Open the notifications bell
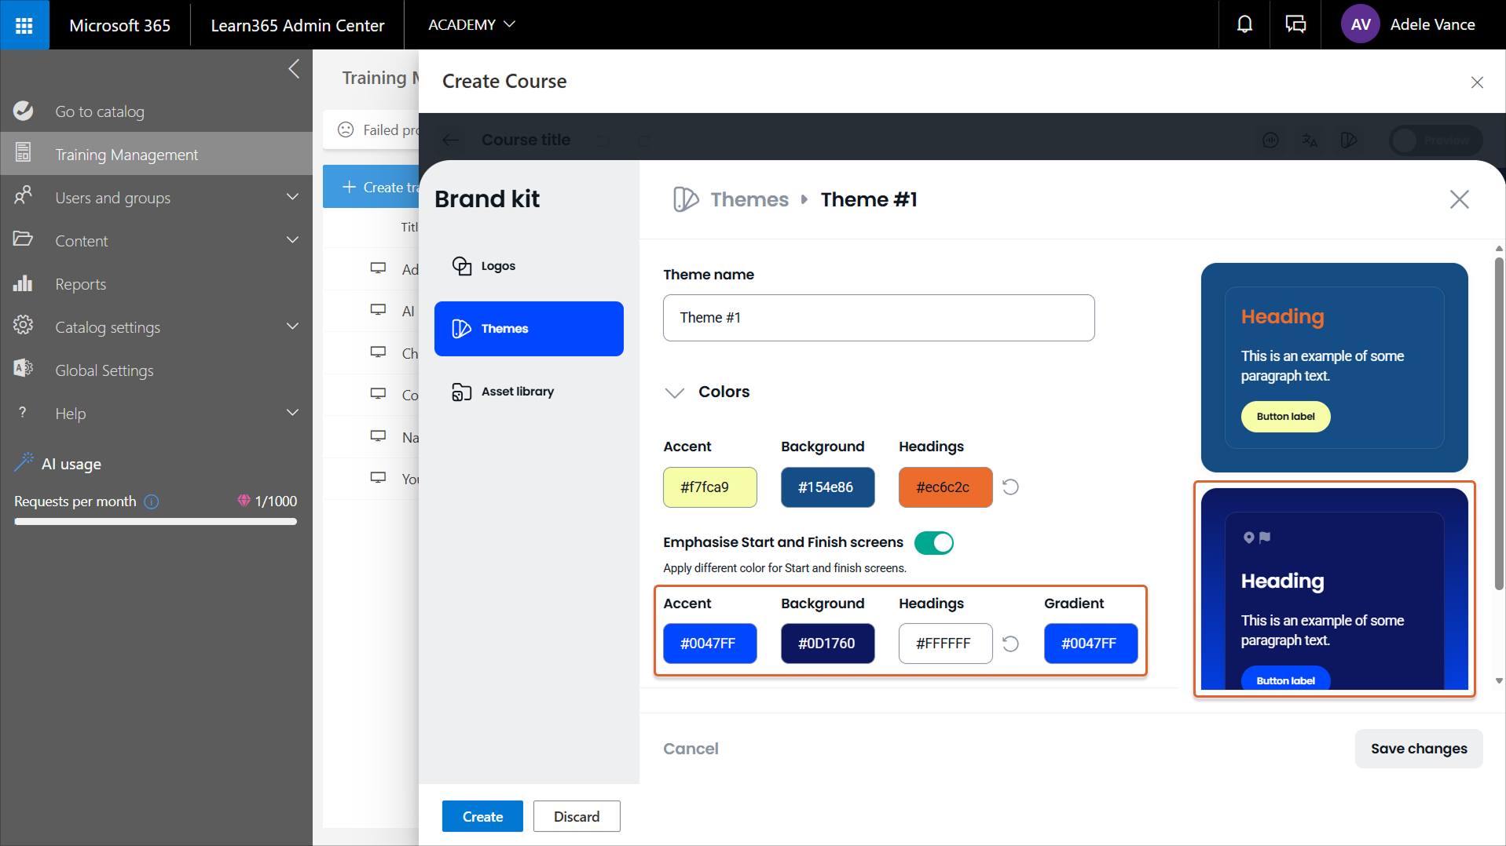Image resolution: width=1506 pixels, height=846 pixels. 1244,25
